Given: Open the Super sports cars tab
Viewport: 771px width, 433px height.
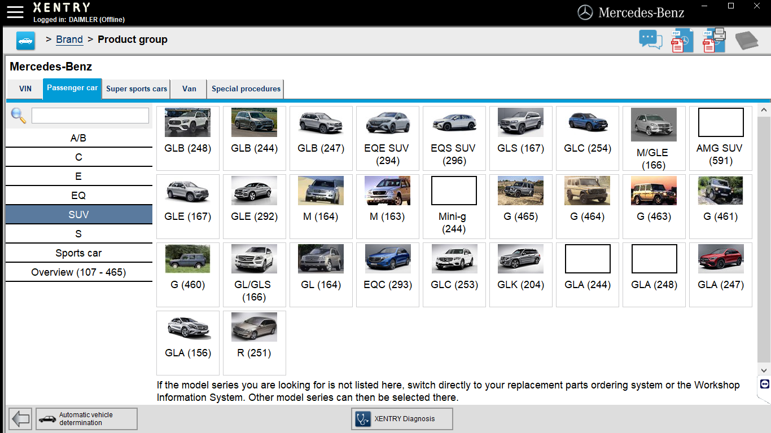Looking at the screenshot, I should [x=137, y=89].
